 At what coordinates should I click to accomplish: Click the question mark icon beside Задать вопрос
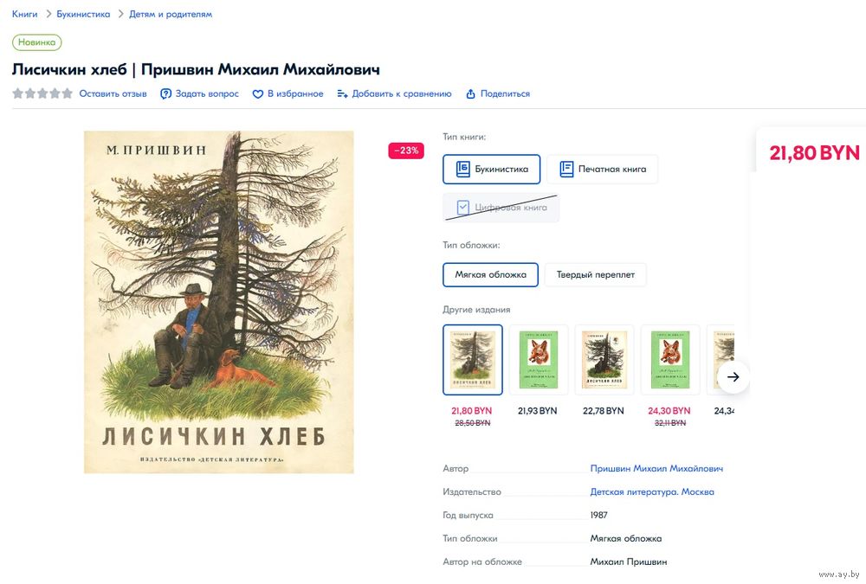[x=165, y=93]
